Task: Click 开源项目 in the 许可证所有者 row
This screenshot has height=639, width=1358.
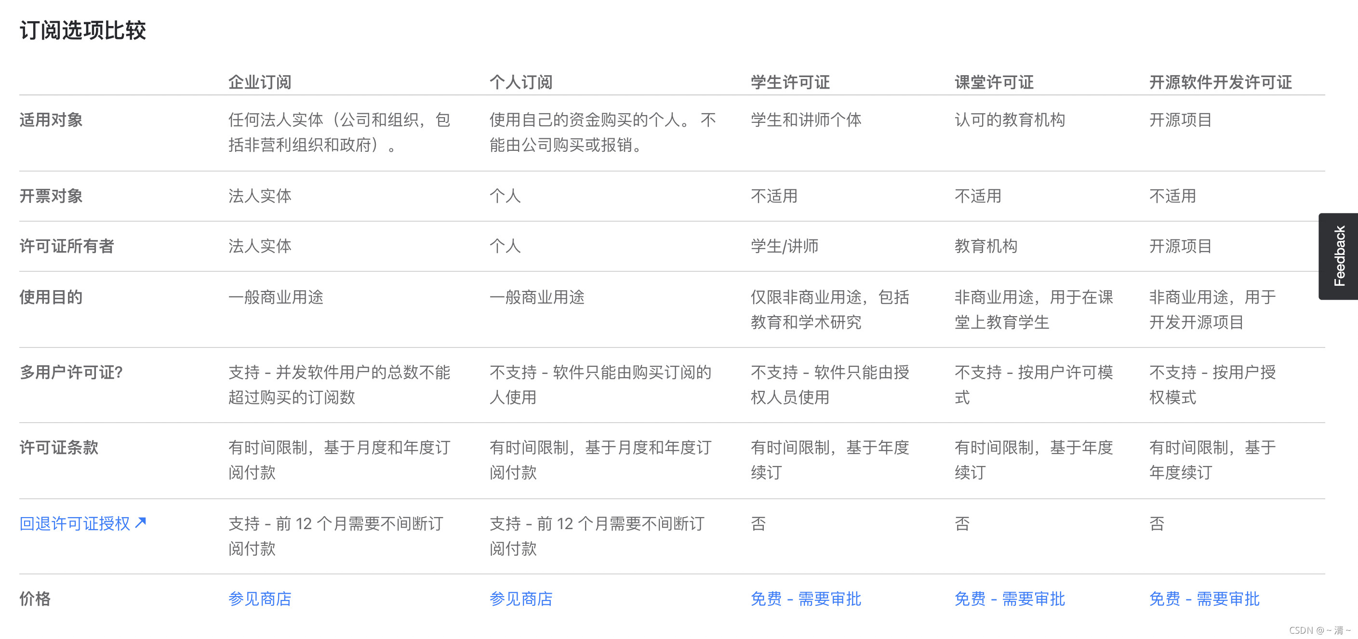Action: point(1180,246)
